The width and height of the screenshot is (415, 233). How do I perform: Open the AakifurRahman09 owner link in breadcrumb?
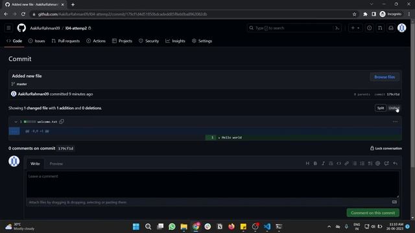(x=45, y=28)
